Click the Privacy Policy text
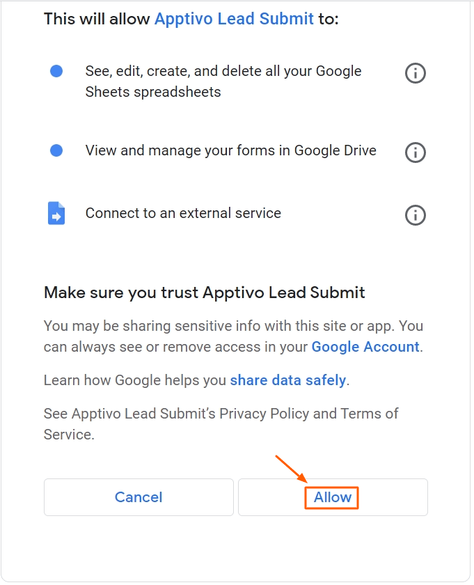This screenshot has width=474, height=585. tap(264, 414)
